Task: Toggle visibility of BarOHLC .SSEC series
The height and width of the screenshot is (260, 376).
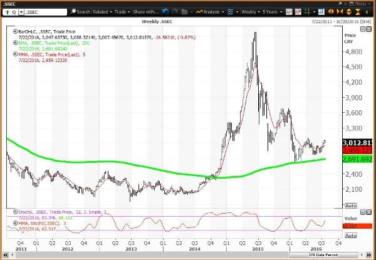Action: click(x=15, y=31)
